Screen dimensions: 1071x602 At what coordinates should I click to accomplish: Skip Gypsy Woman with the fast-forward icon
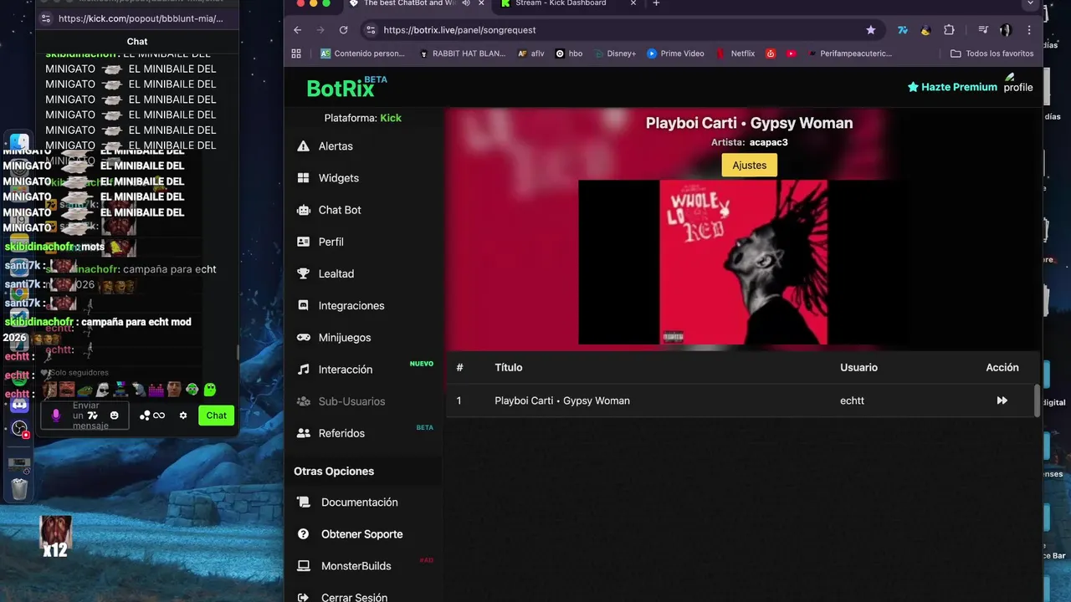pyautogui.click(x=1002, y=400)
